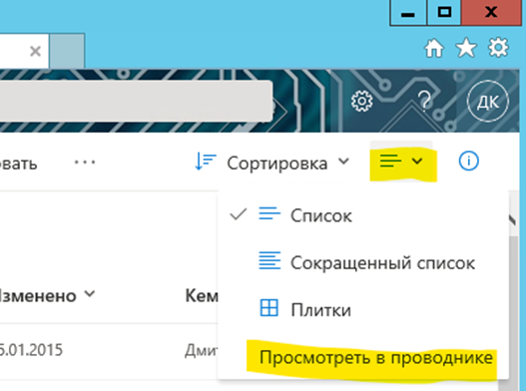The width and height of the screenshot is (526, 391).
Task: Open help question mark icon
Action: click(424, 101)
